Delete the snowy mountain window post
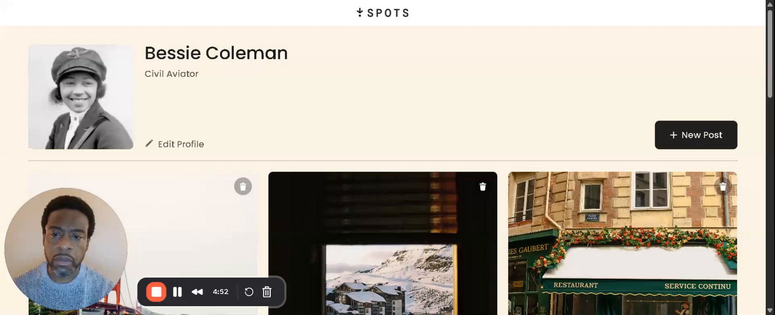 coord(483,186)
